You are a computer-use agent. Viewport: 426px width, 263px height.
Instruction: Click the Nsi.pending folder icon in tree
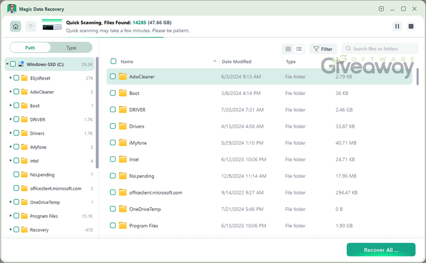[24, 175]
